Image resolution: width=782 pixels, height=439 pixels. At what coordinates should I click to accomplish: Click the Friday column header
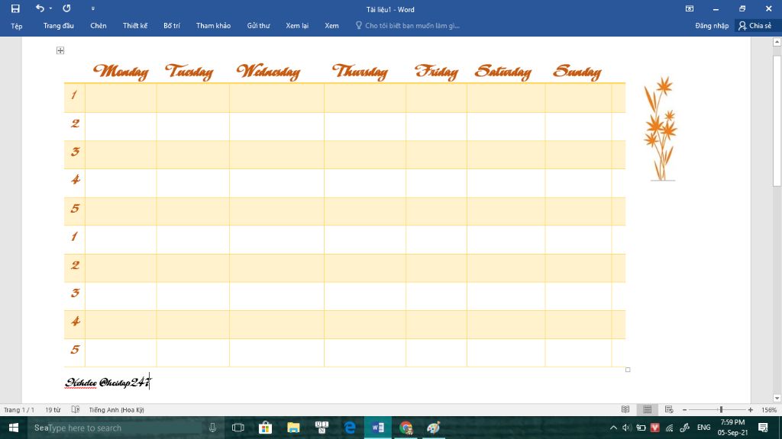pos(436,72)
